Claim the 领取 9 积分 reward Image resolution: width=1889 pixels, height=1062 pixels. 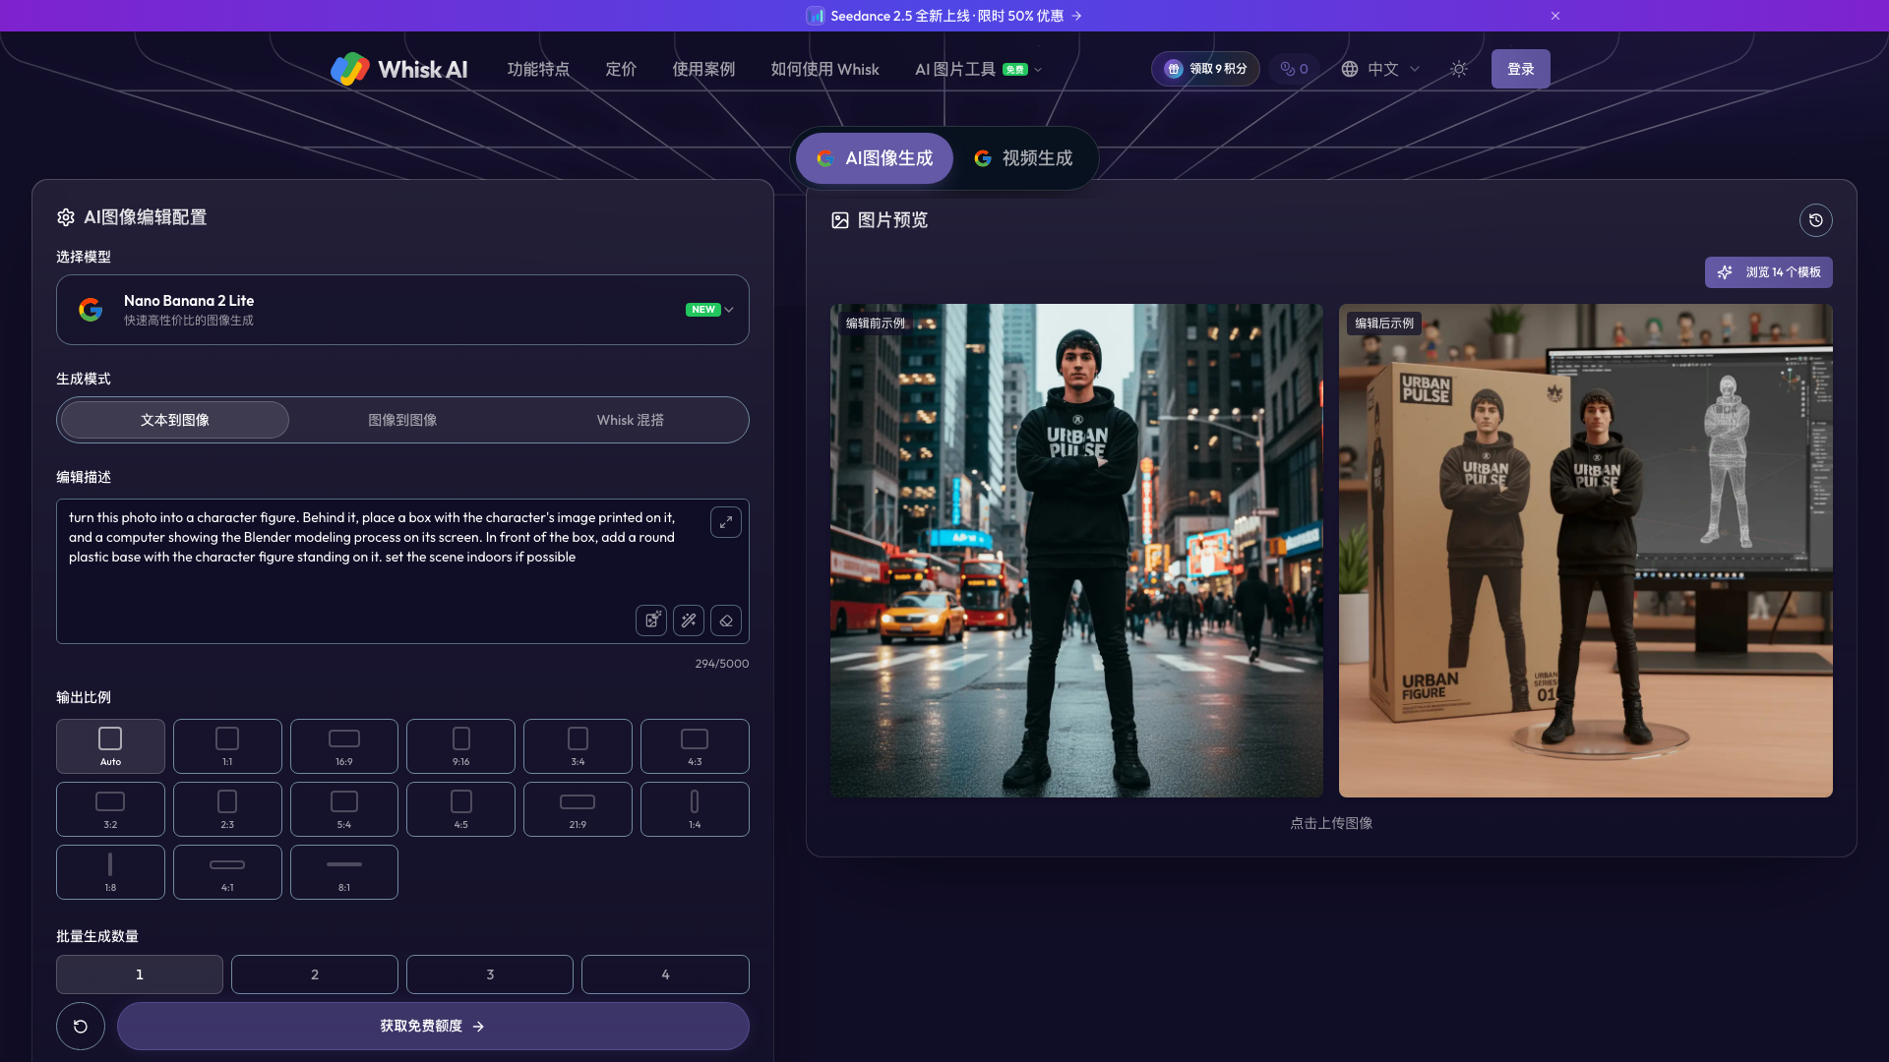pyautogui.click(x=1205, y=69)
